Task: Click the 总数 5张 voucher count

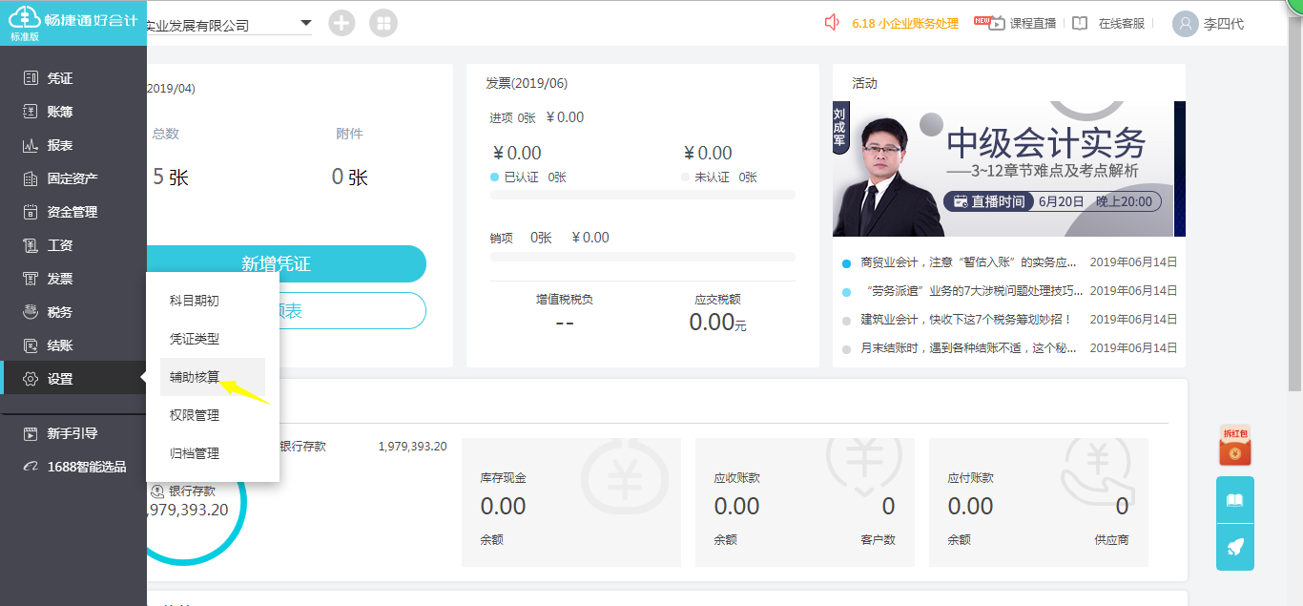Action: 170,178
